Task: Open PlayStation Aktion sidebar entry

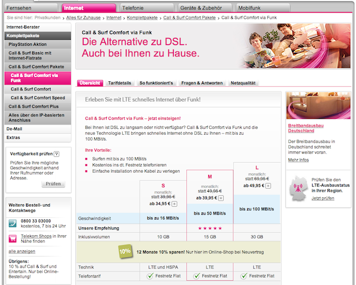Action: (38, 45)
